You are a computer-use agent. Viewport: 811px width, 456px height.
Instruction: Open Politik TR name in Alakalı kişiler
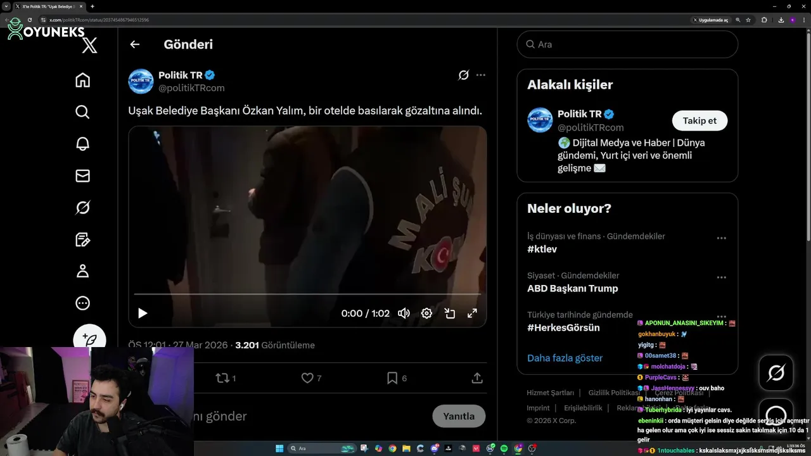point(579,114)
